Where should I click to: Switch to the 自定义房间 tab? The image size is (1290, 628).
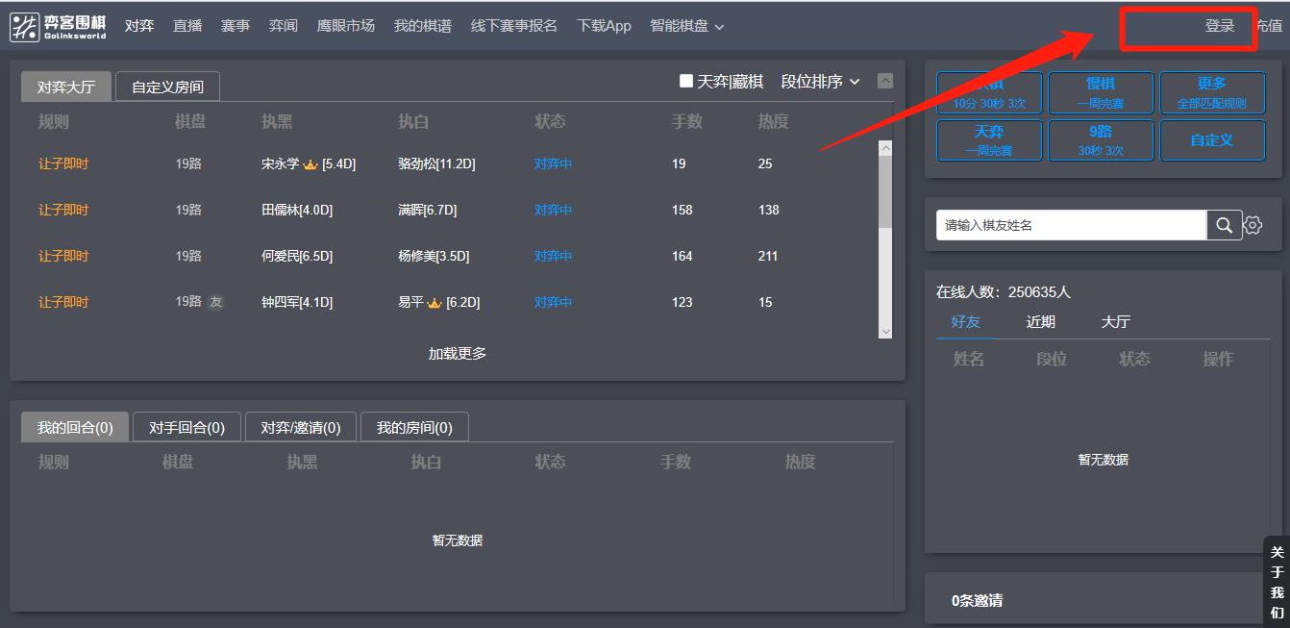click(167, 87)
